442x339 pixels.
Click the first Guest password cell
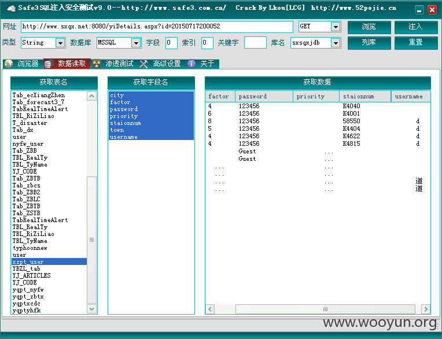click(247, 152)
